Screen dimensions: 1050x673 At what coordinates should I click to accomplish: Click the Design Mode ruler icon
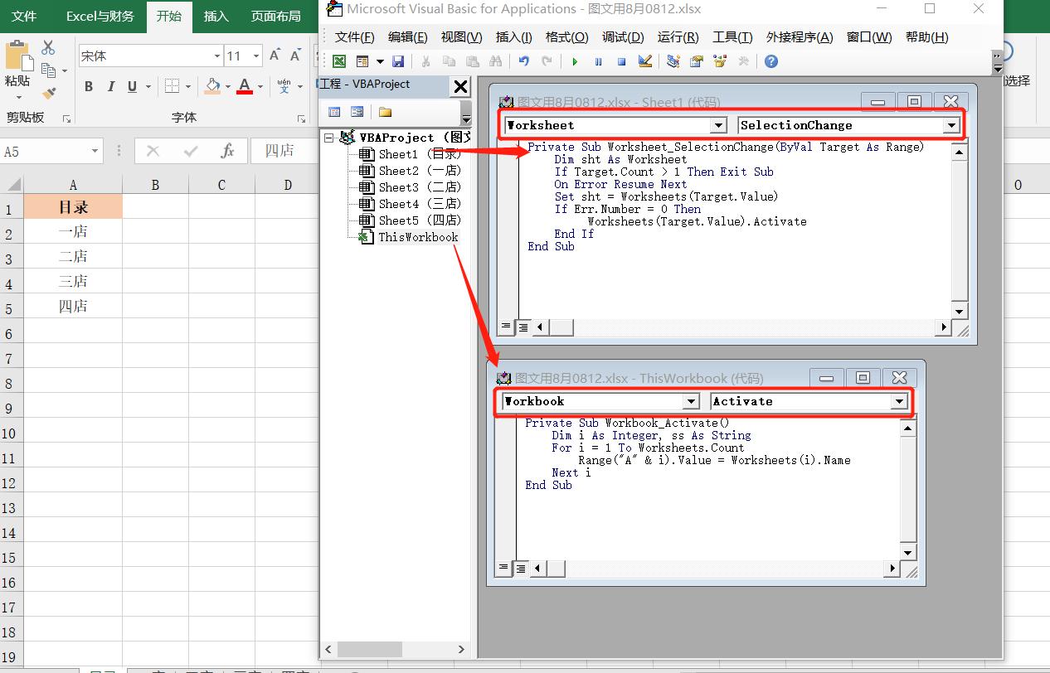[645, 61]
